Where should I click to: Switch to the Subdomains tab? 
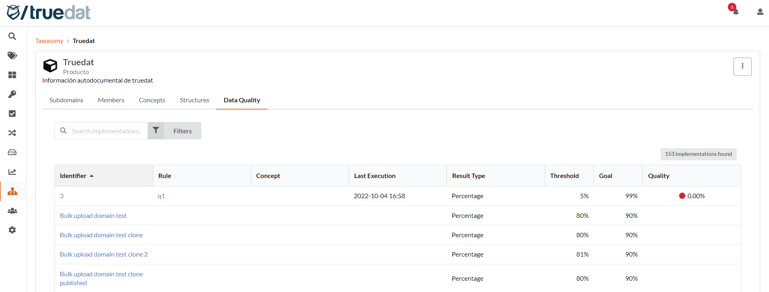[67, 100]
